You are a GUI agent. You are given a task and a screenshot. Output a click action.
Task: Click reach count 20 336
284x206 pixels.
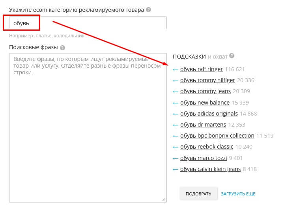point(246,80)
